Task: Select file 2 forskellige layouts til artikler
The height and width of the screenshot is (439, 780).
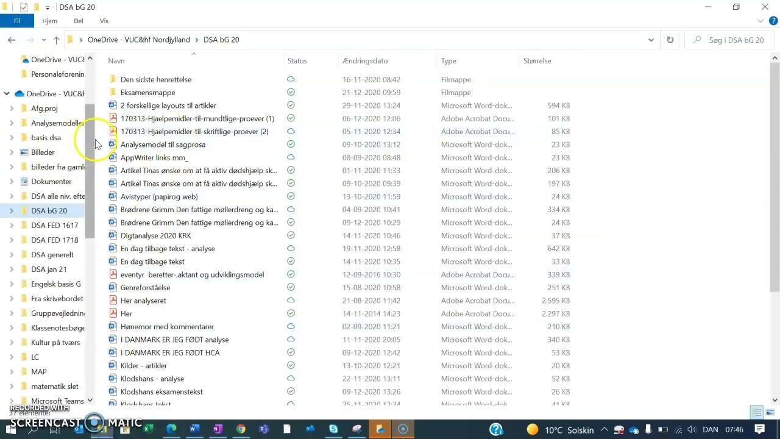Action: (168, 105)
